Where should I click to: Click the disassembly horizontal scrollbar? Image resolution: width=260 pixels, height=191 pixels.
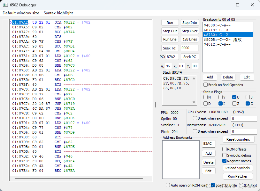(x=79, y=179)
